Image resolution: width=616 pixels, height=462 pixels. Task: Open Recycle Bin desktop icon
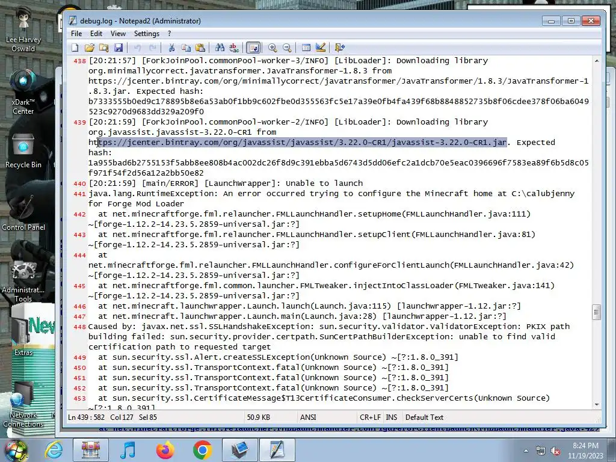pyautogui.click(x=23, y=151)
